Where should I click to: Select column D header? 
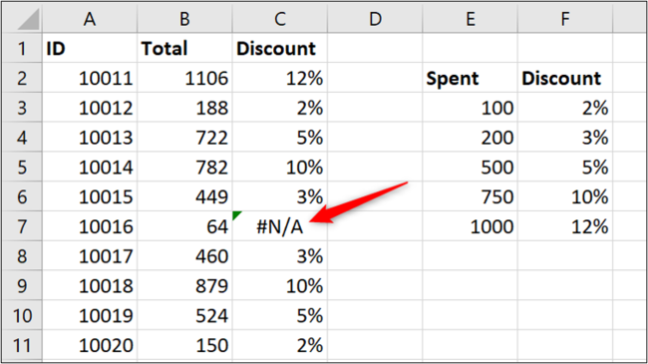click(x=375, y=19)
